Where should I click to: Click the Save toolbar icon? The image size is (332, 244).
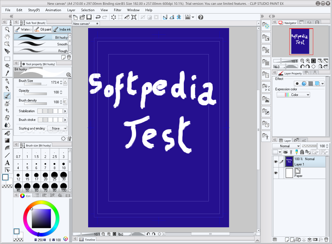click(89, 17)
